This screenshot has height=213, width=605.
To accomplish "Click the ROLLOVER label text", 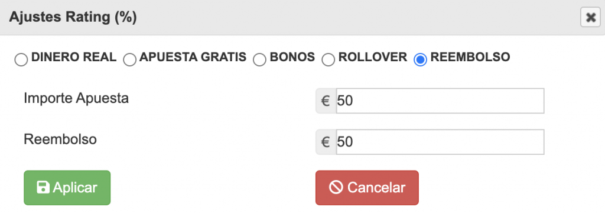I will tap(373, 57).
